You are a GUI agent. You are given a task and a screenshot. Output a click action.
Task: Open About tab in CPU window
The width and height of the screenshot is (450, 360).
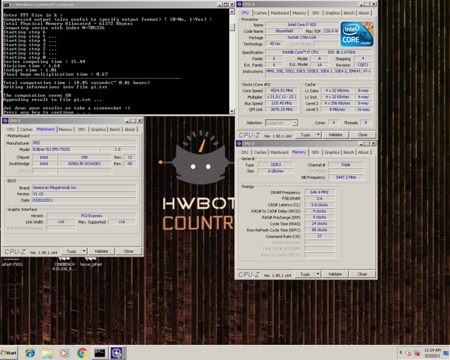(364, 13)
